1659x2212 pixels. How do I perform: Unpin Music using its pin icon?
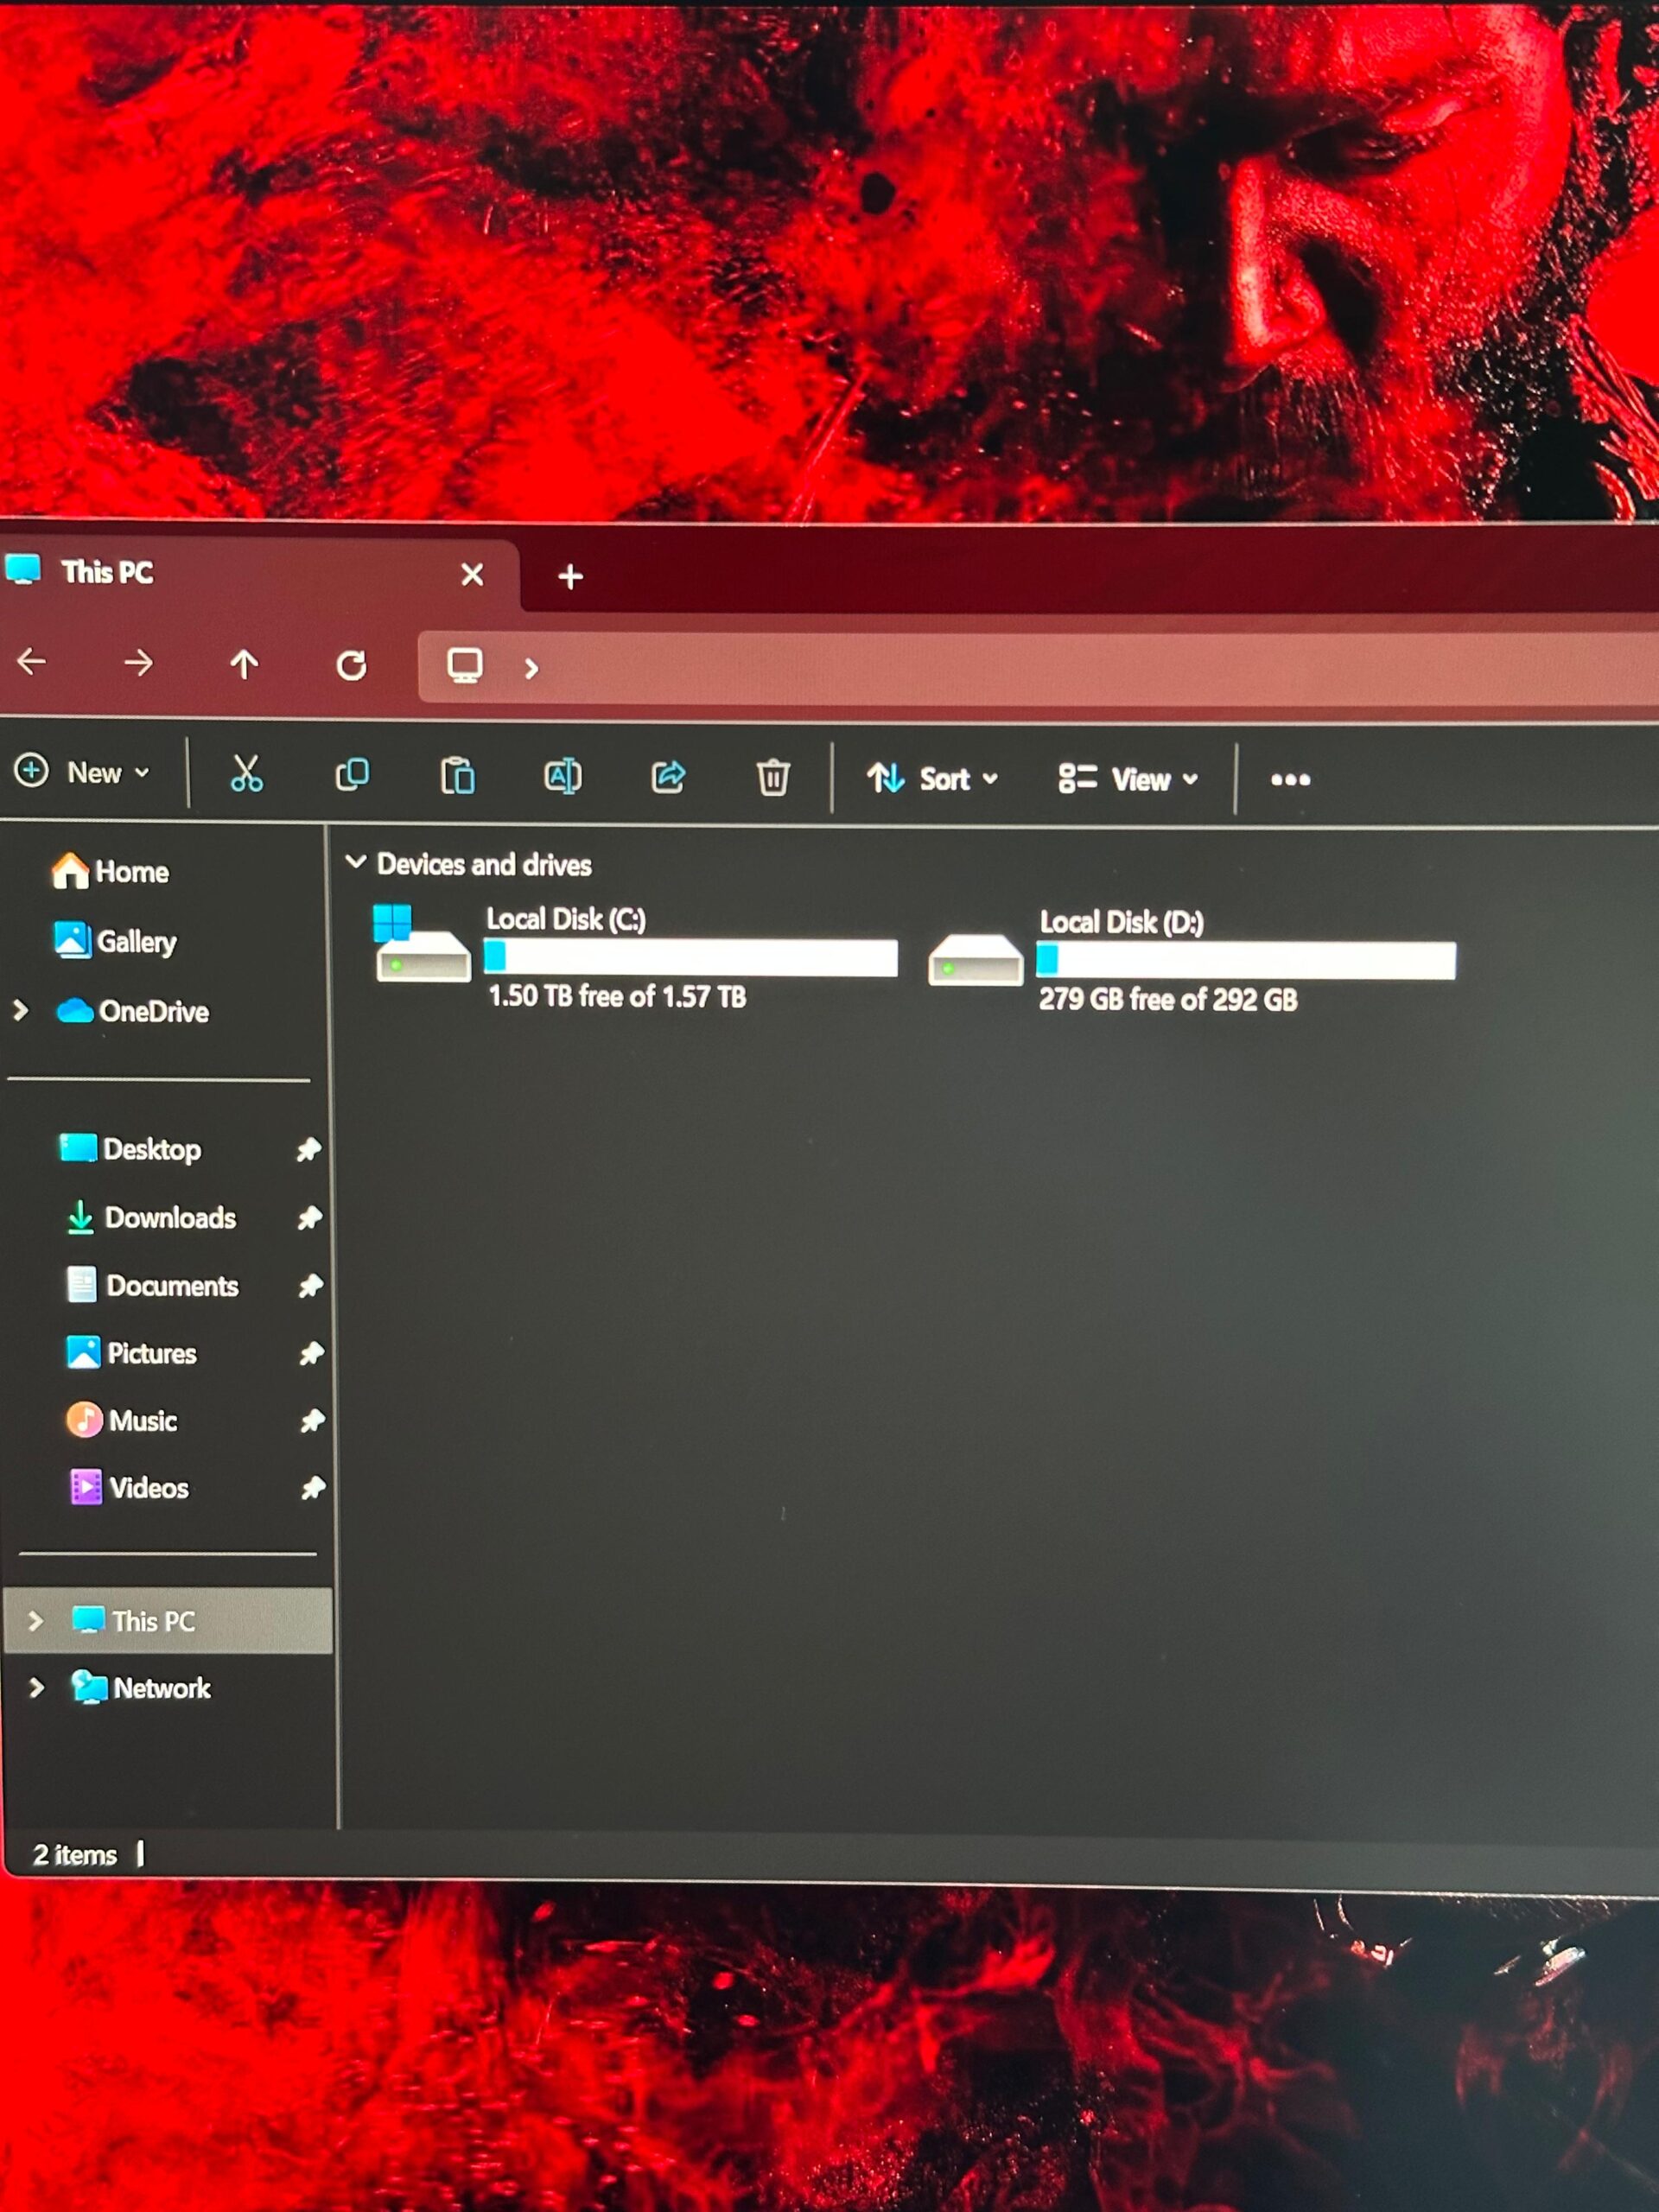312,1421
